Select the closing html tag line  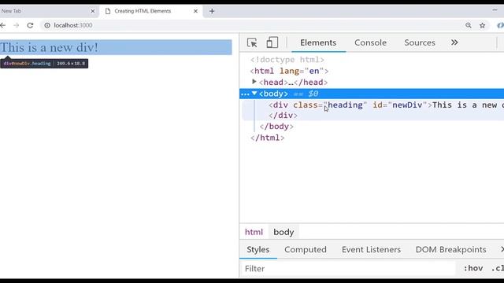(x=268, y=138)
